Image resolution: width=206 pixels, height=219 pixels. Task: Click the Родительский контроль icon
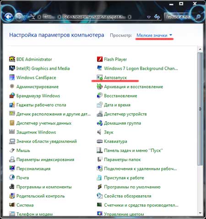pos(12,196)
